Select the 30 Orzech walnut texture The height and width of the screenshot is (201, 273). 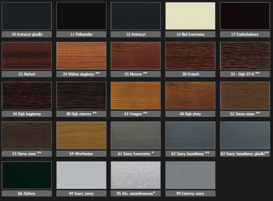[190, 56]
